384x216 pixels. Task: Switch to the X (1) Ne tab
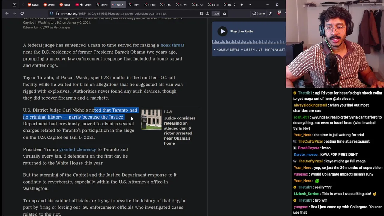coord(102,4)
